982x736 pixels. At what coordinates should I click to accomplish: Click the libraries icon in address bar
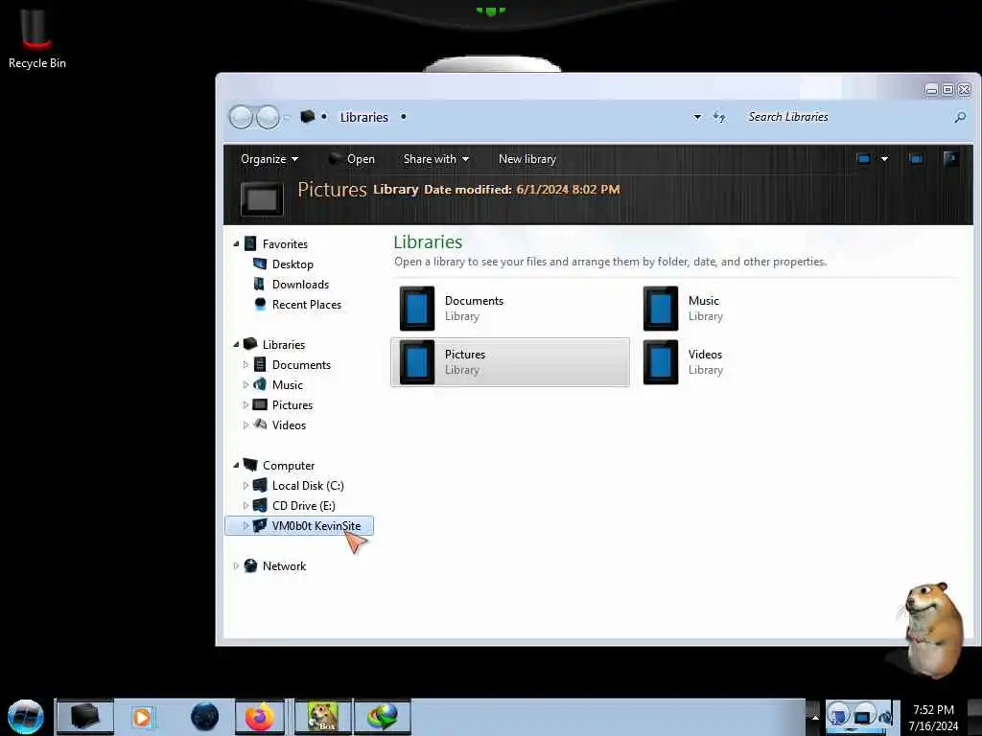click(x=307, y=116)
